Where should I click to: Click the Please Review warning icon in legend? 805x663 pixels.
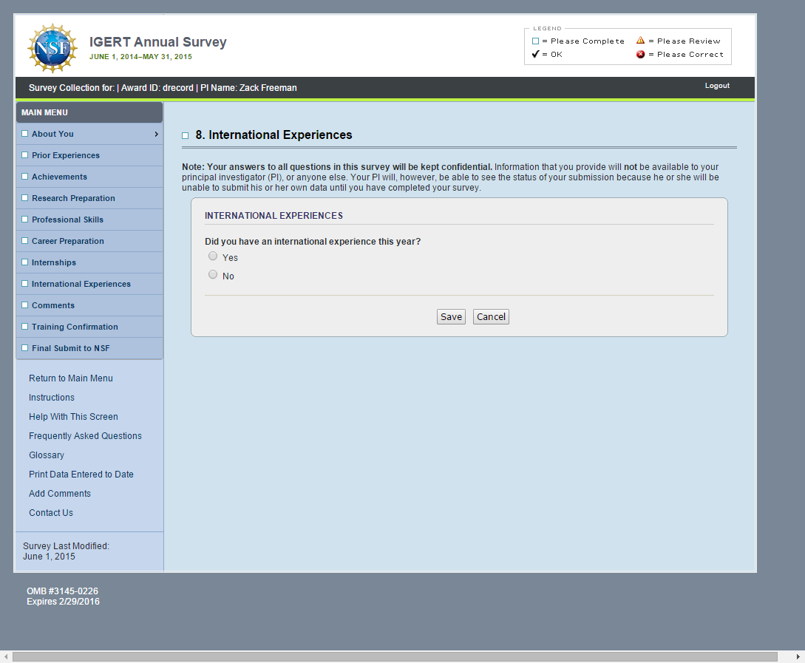641,41
